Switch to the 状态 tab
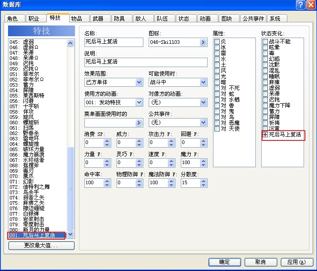Screen dimensions: 317x271 pos(186,19)
